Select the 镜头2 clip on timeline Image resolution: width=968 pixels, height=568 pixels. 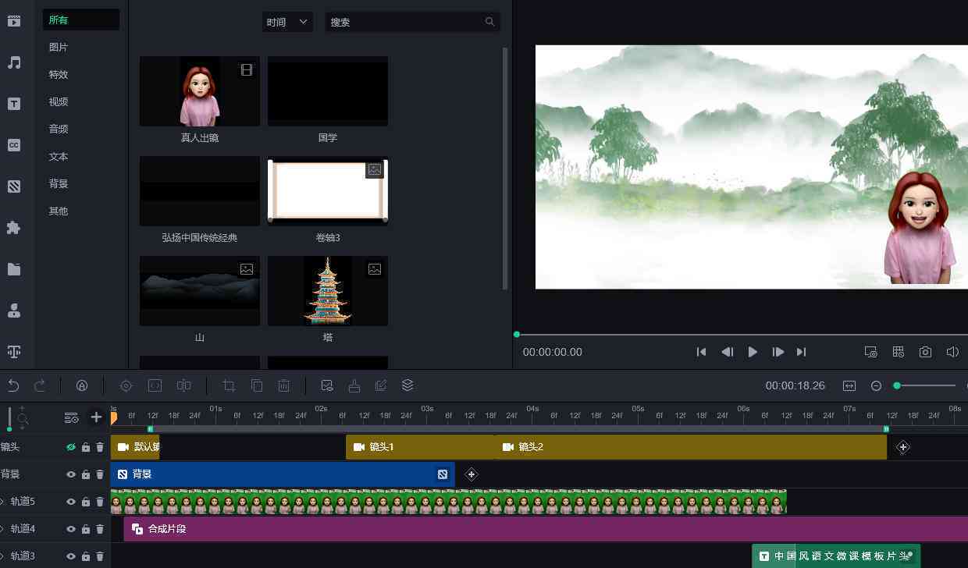(x=692, y=447)
